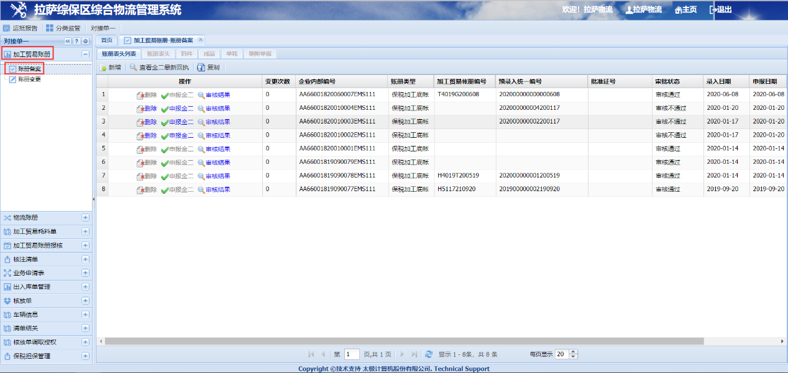Open 主页 home icon in the top bar
This screenshot has width=788, height=373.
pyautogui.click(x=679, y=10)
